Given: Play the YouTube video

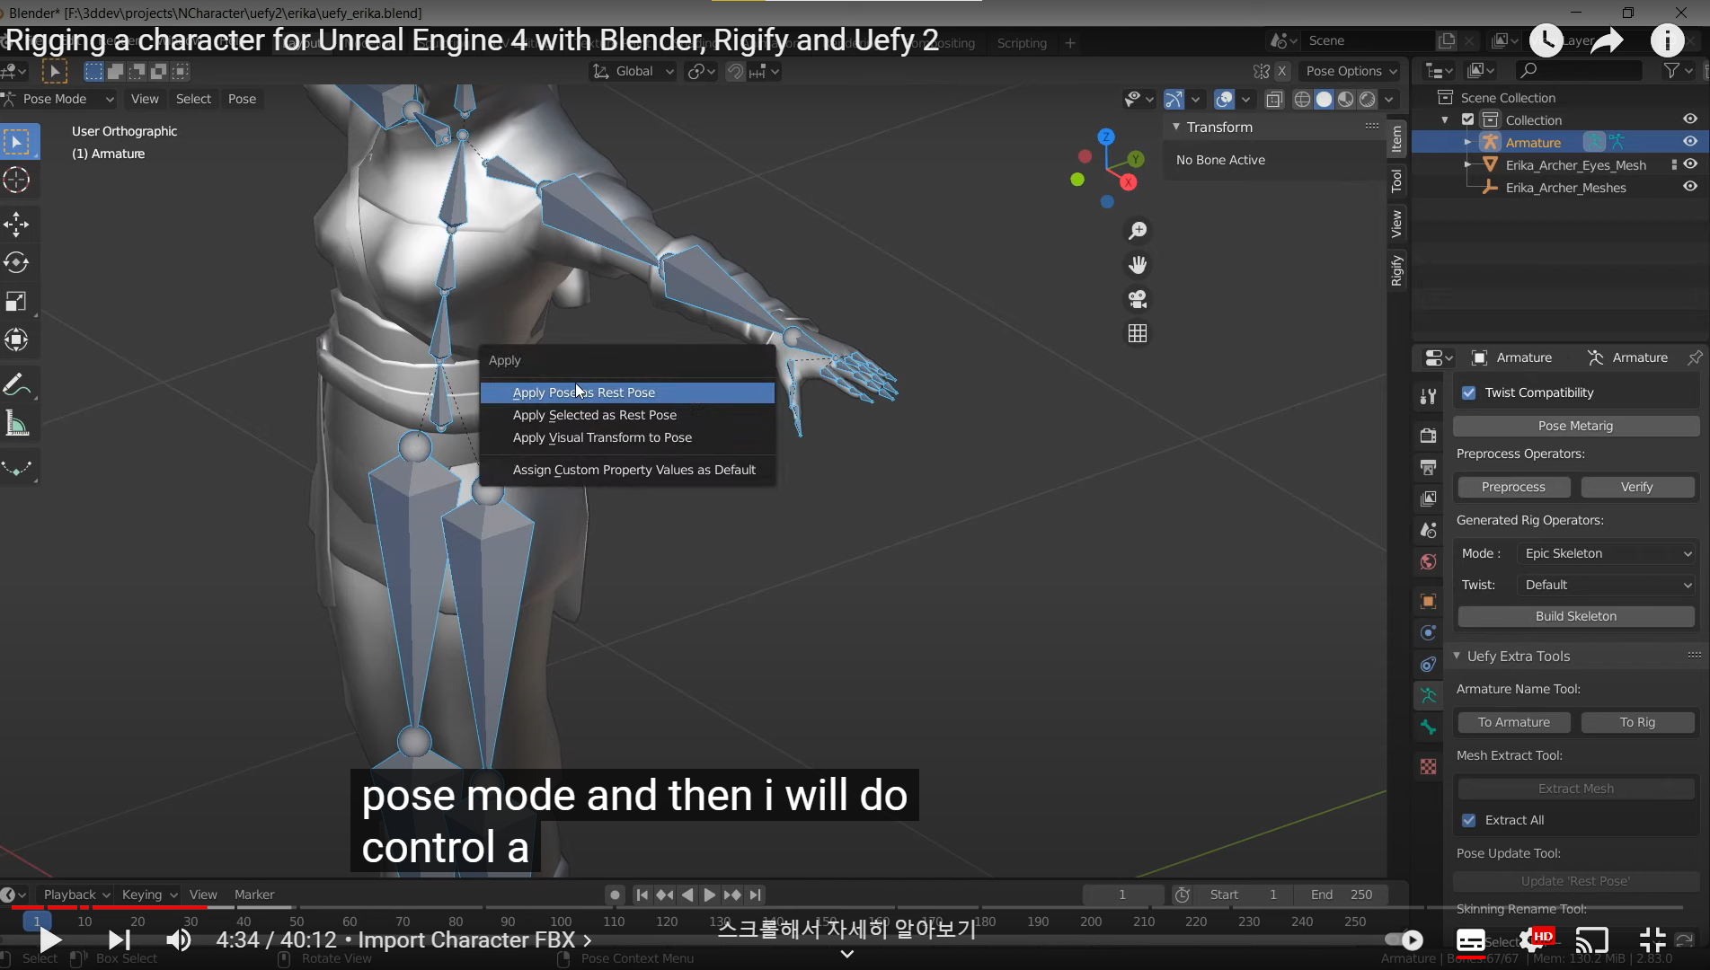Looking at the screenshot, I should (49, 940).
